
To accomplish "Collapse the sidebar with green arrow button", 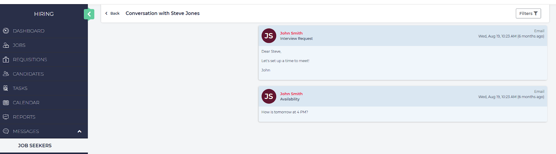I will (x=89, y=14).
